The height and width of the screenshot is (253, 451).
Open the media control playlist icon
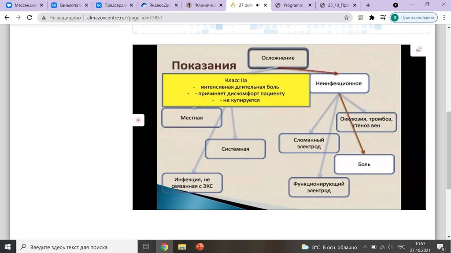point(383,18)
